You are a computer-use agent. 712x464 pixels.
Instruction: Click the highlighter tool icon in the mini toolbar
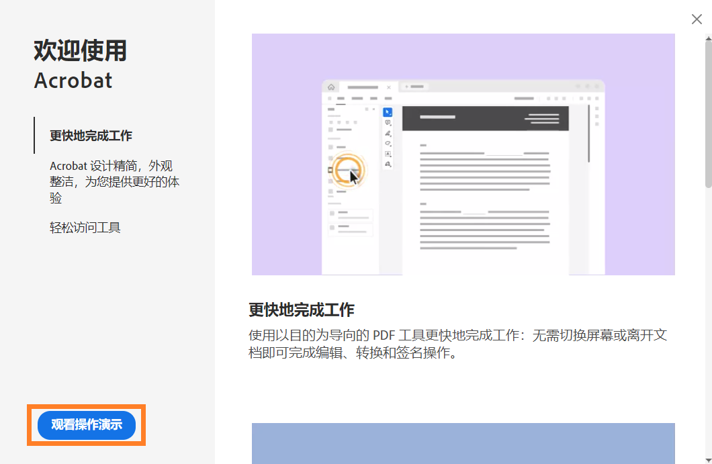388,143
